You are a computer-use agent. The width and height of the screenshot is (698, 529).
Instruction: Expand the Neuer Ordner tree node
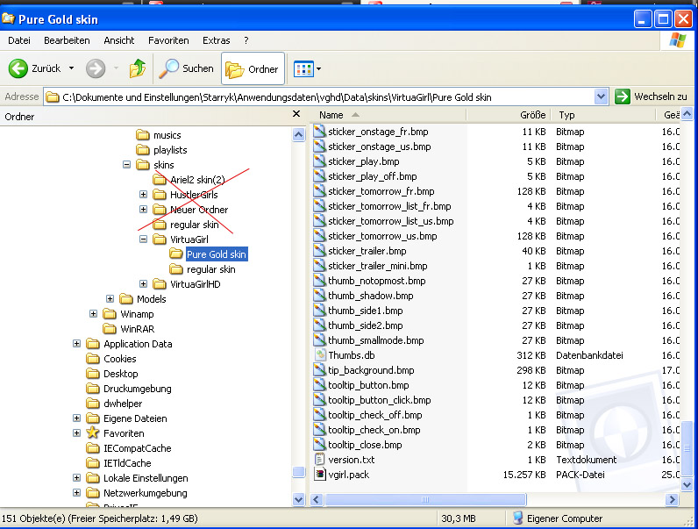[x=143, y=210]
